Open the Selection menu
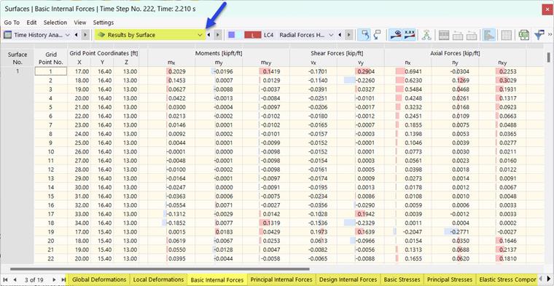554x286 pixels. 55,23
